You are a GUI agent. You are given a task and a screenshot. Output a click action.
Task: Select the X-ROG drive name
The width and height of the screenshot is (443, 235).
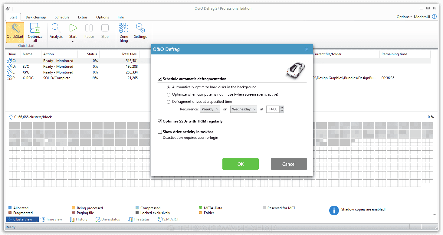(28, 78)
